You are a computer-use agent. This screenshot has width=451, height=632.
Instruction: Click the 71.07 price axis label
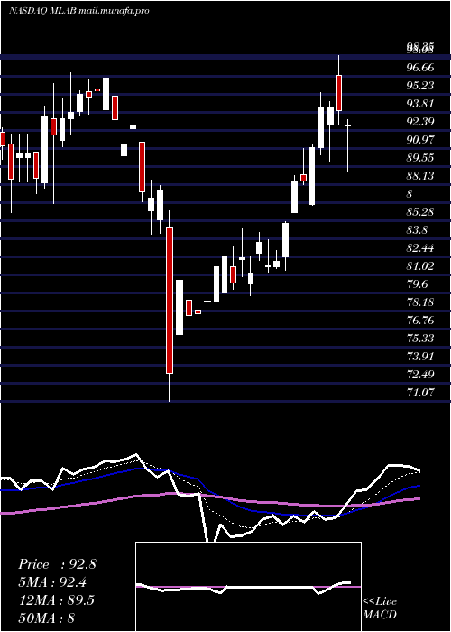coord(420,392)
